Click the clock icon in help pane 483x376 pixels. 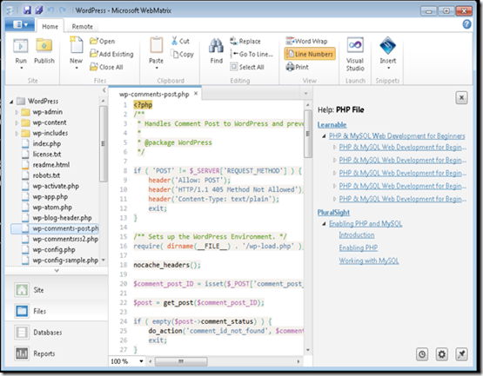422,354
